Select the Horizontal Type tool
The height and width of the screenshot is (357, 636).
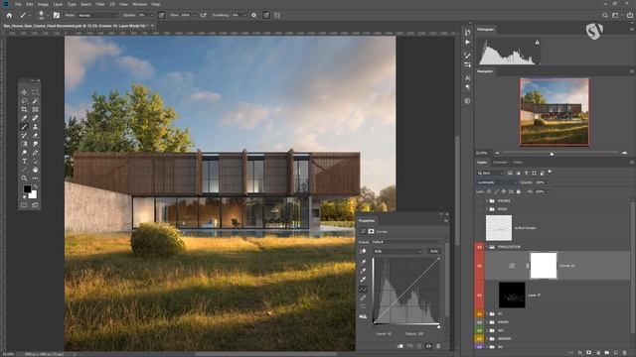pyautogui.click(x=24, y=161)
